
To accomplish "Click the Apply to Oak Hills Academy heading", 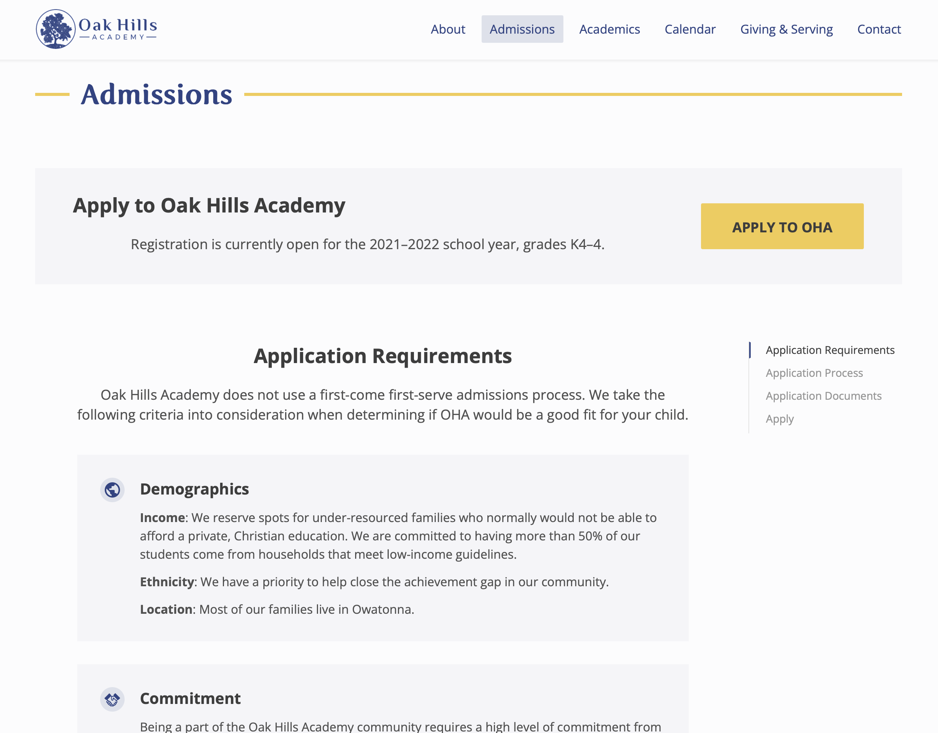I will (x=209, y=206).
